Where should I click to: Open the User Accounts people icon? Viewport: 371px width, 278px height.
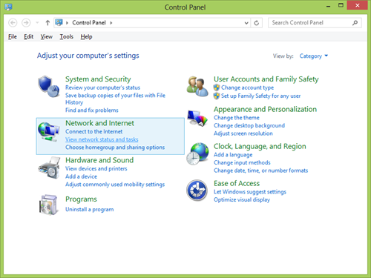(x=197, y=86)
